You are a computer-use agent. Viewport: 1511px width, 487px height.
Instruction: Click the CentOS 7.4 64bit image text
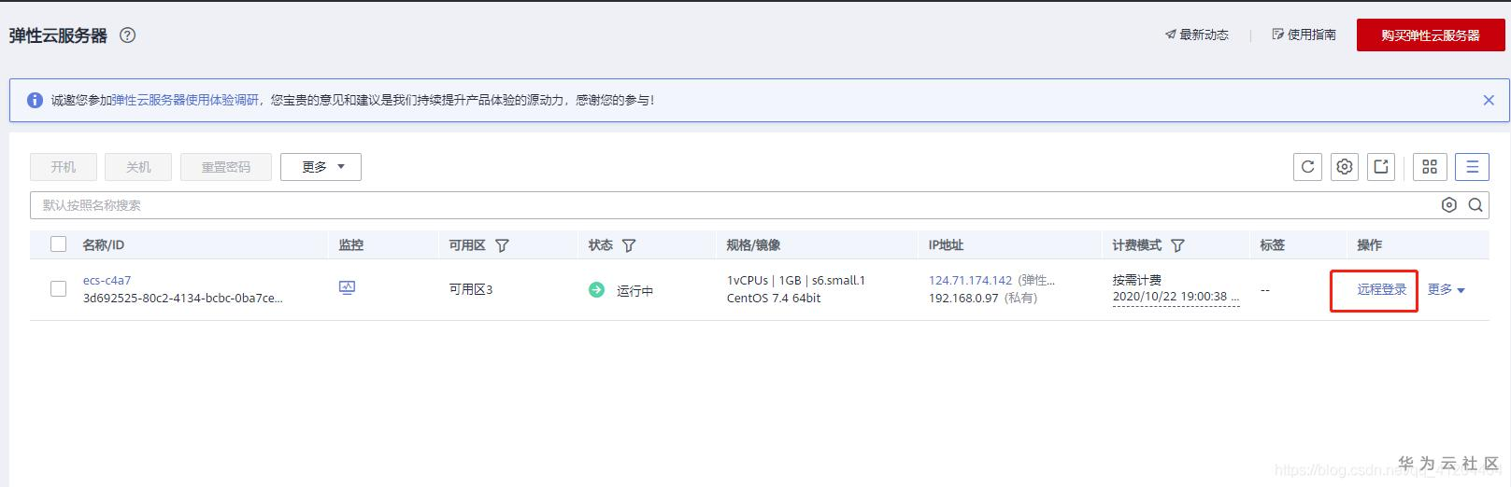pos(774,298)
